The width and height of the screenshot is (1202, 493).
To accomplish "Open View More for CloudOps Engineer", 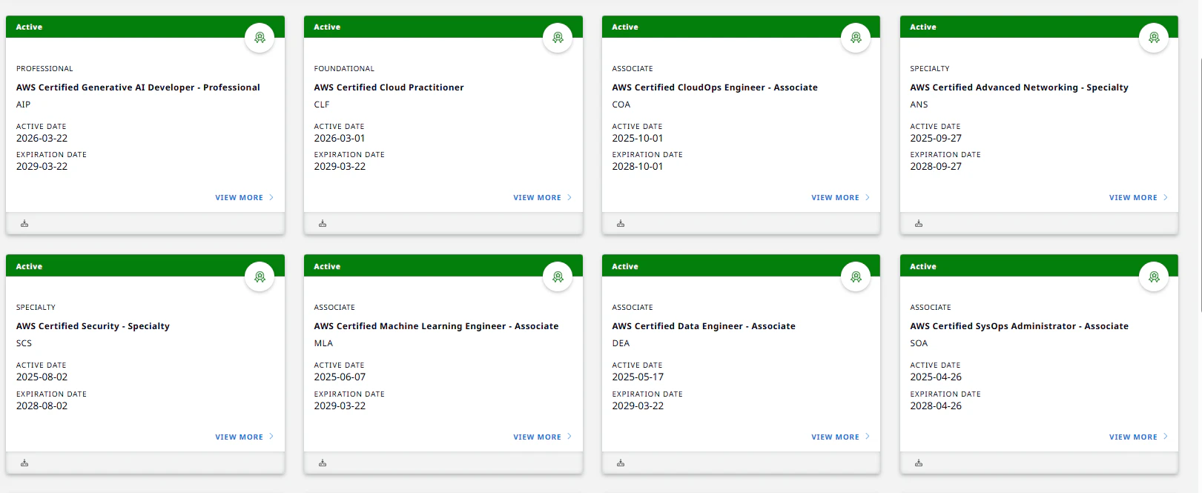I will [x=841, y=198].
